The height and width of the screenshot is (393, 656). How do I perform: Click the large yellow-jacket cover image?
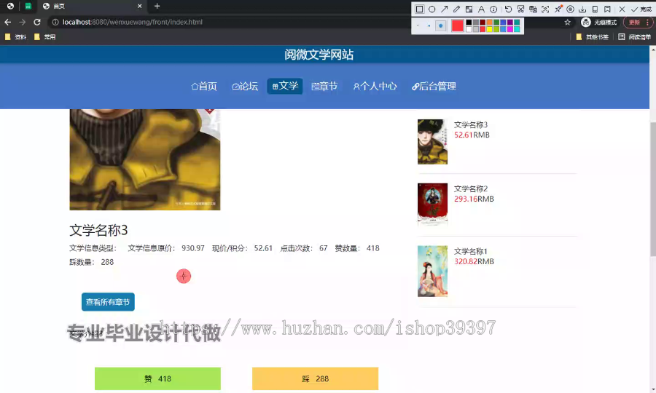point(145,159)
